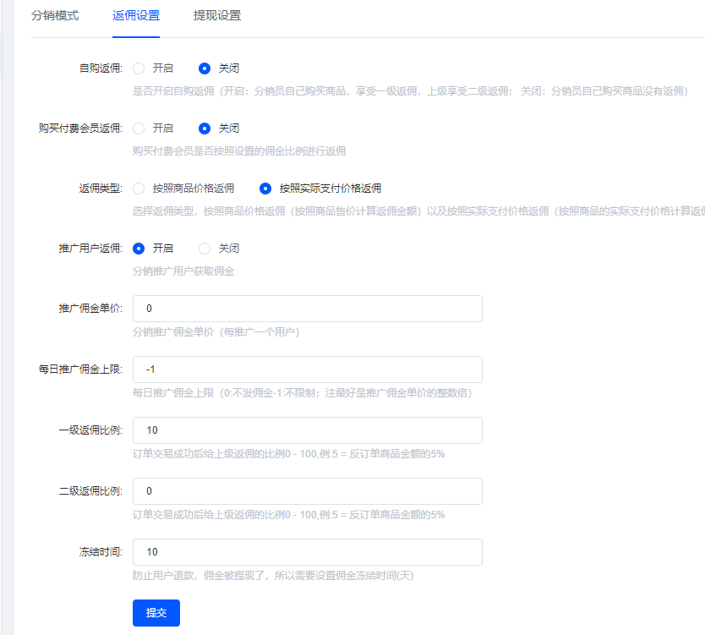Switch to the 分销模式 tab
The height and width of the screenshot is (635, 705).
55,15
